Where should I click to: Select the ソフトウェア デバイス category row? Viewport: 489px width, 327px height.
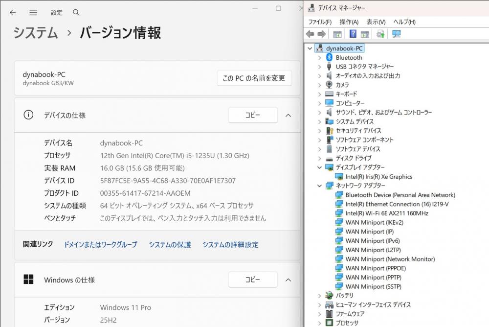coord(358,149)
